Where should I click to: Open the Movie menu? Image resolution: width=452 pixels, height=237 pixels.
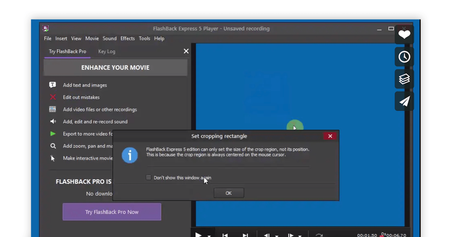[x=92, y=38]
